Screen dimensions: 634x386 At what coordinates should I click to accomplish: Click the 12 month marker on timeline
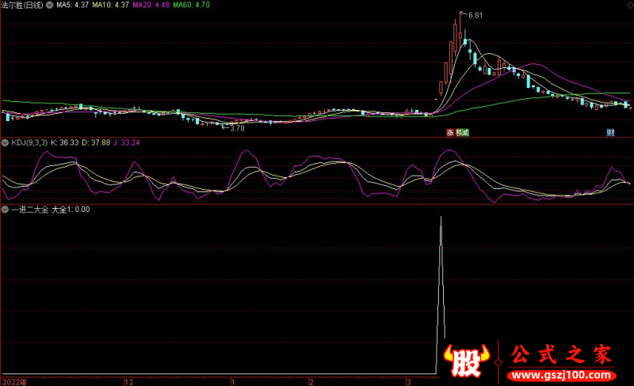[x=128, y=380]
